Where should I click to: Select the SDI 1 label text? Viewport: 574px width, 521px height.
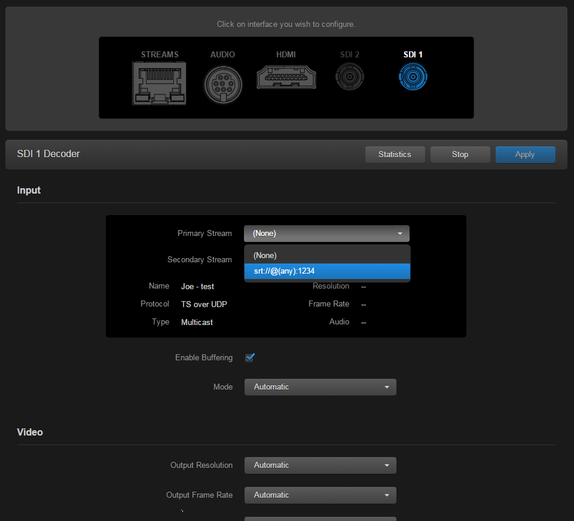point(413,54)
